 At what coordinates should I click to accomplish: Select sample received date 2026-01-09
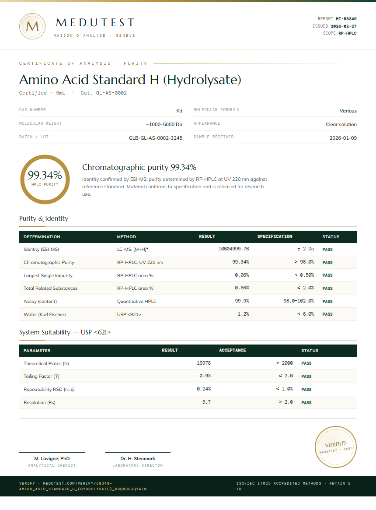[343, 138]
